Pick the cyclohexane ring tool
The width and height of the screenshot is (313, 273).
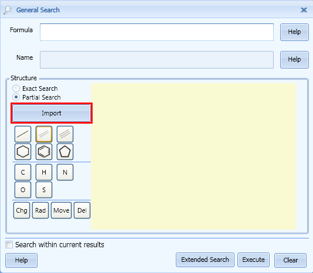[x=23, y=152]
